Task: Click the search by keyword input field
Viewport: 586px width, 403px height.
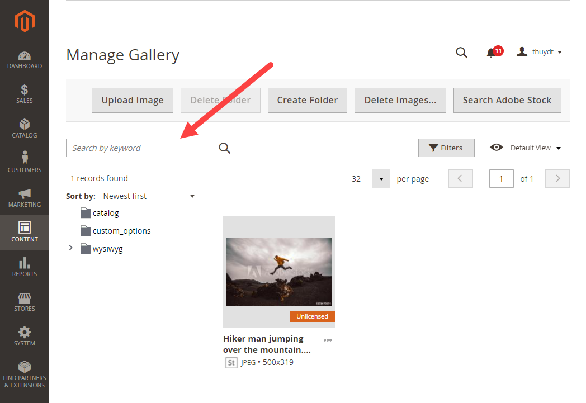Action: pyautogui.click(x=140, y=148)
